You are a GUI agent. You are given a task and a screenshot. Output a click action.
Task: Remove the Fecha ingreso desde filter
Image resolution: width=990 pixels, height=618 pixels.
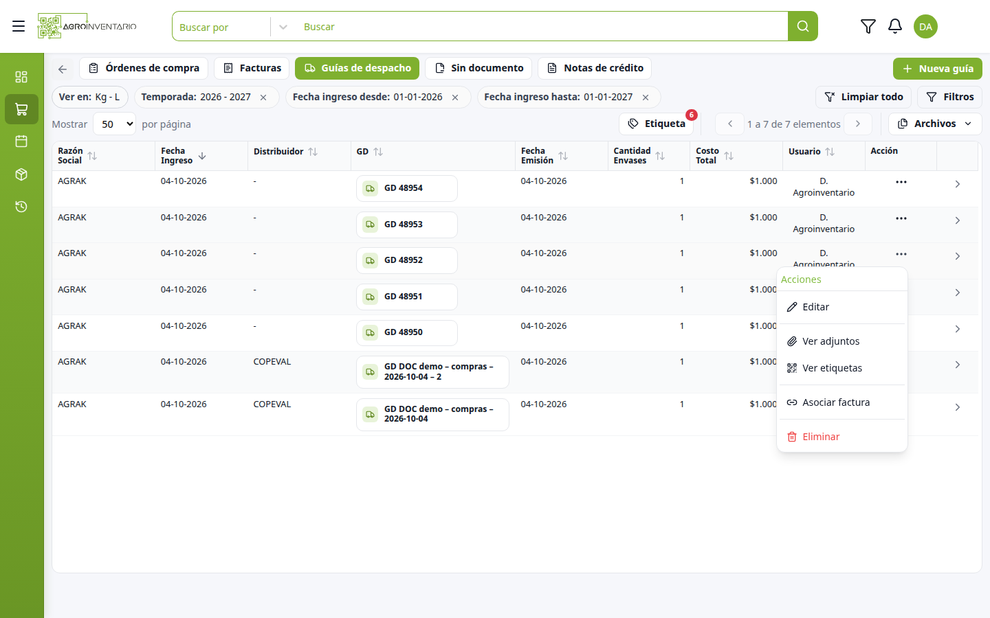[x=455, y=98]
